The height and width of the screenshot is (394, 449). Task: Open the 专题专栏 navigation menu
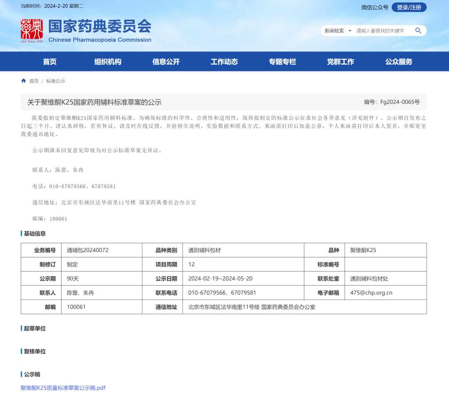[x=282, y=61]
